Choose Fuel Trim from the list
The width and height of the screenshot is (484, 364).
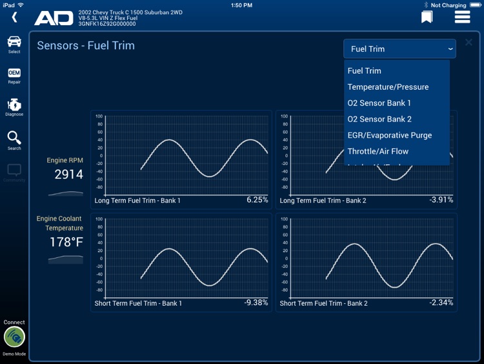397,71
